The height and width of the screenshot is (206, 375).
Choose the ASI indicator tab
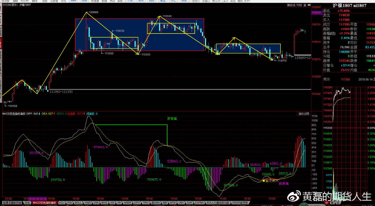pos(112,202)
